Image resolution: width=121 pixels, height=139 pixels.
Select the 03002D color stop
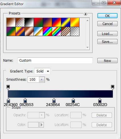(x=100, y=101)
